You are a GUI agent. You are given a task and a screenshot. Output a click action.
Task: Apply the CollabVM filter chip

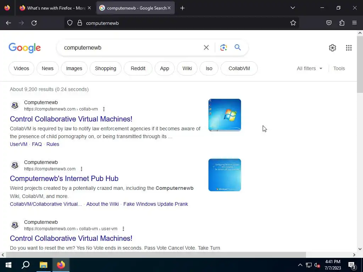click(239, 68)
